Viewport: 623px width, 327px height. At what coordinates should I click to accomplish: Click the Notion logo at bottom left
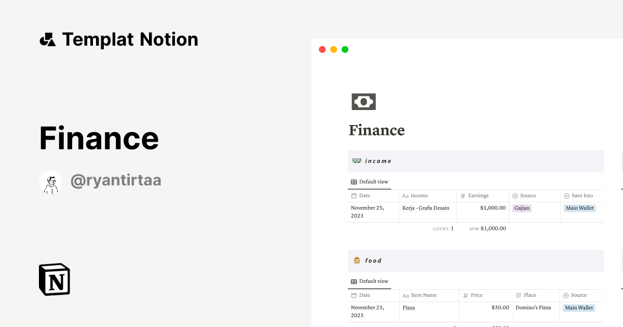54,279
